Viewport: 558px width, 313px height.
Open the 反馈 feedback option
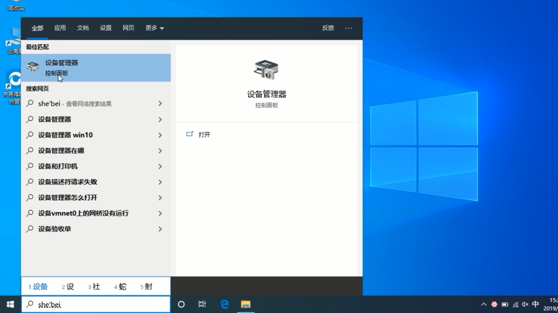pos(327,28)
